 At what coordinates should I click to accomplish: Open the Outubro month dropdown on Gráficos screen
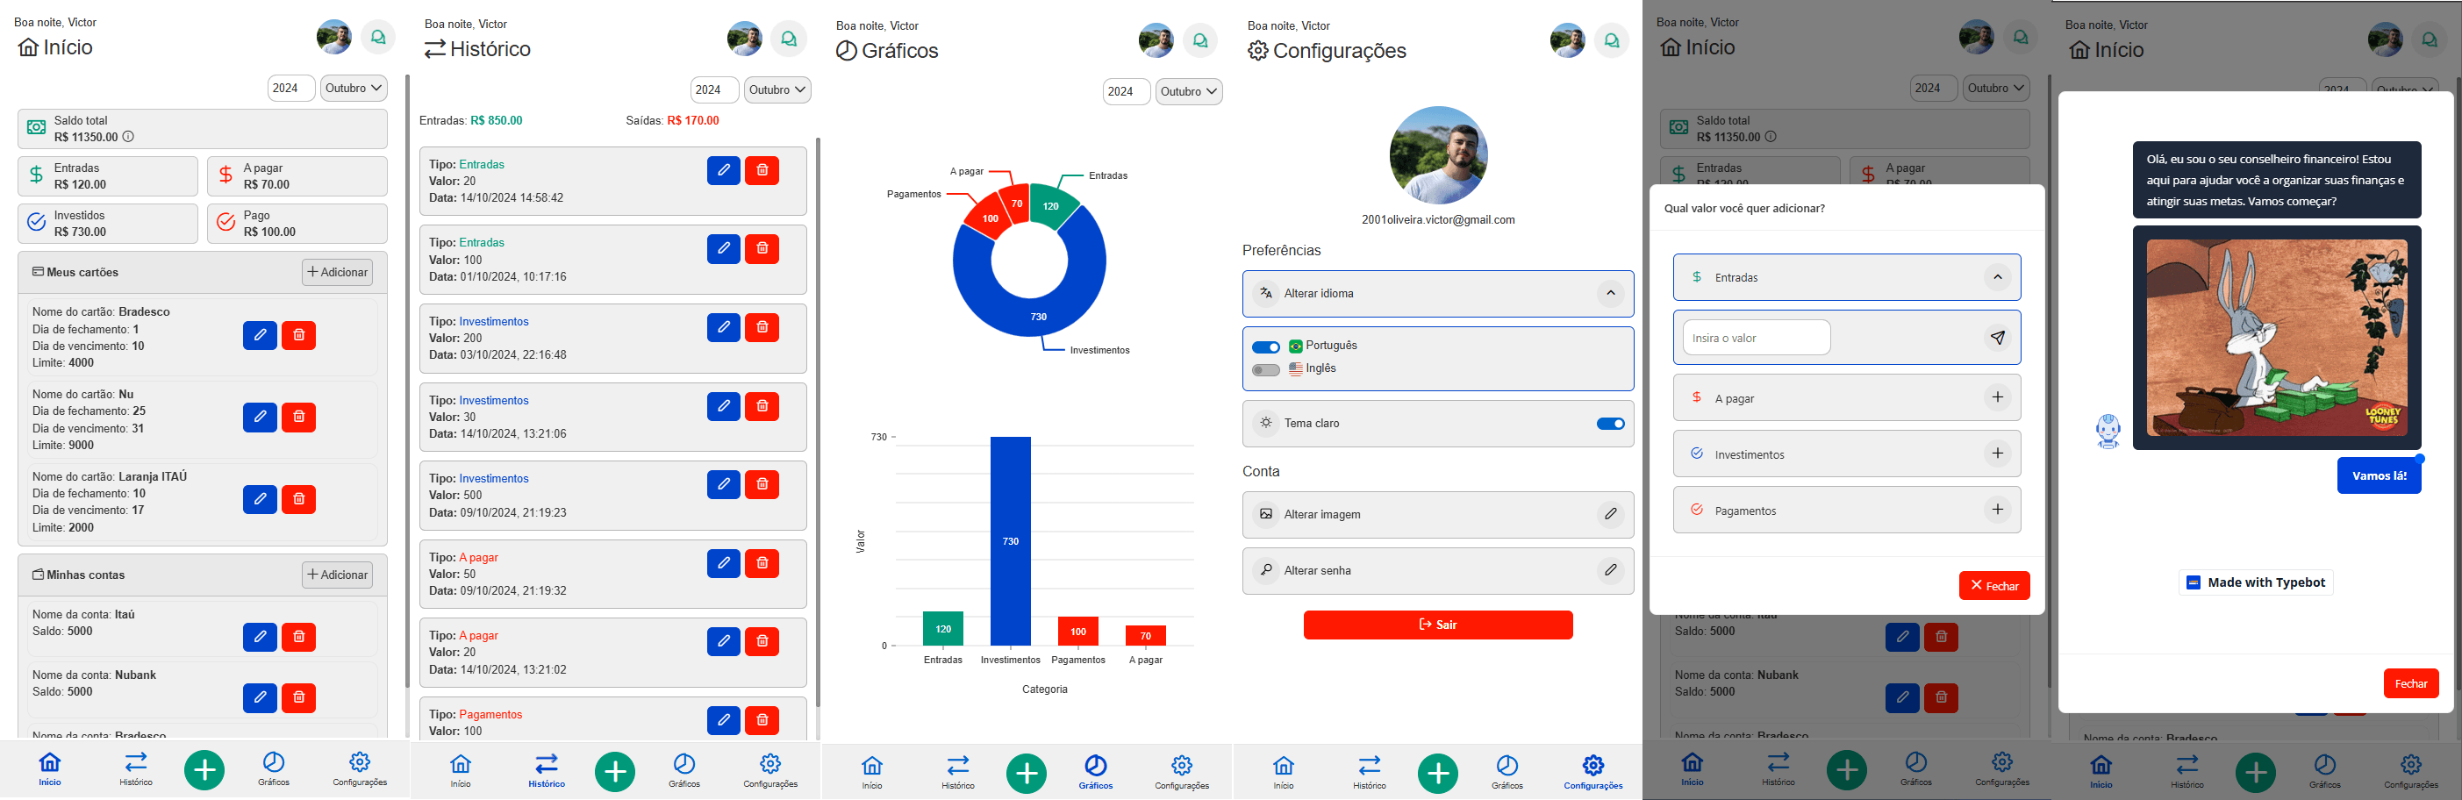(x=1189, y=92)
